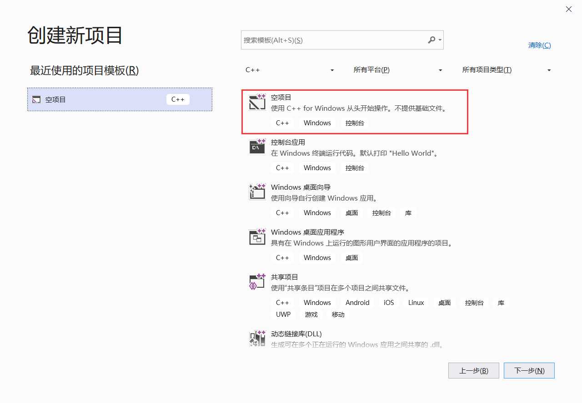
Task: Click the 共享项目 template title
Action: [x=285, y=277]
